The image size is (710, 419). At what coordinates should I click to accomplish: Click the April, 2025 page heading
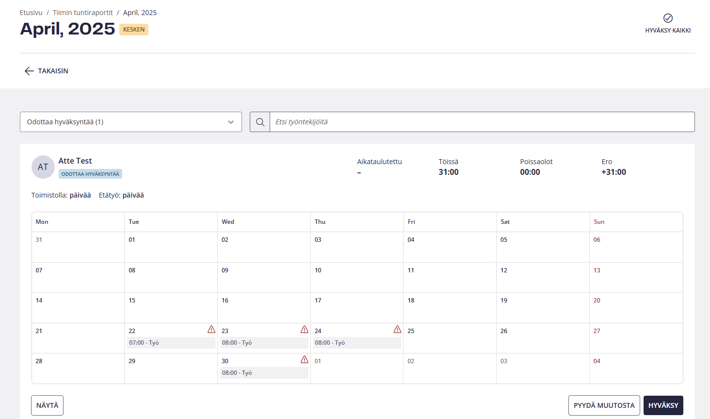(67, 29)
